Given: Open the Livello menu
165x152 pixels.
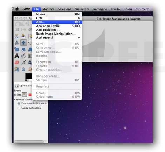Looking at the screenshot, I should [115, 9].
